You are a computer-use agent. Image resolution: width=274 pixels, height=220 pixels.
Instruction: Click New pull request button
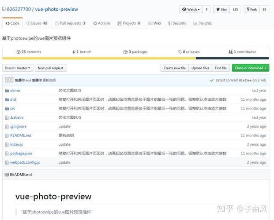50,68
